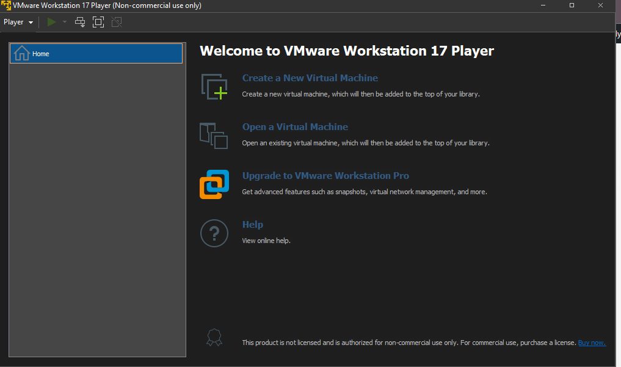Click the 'Welcome to VMware Workstation 17 Player' heading
This screenshot has width=621, height=367.
coord(347,51)
